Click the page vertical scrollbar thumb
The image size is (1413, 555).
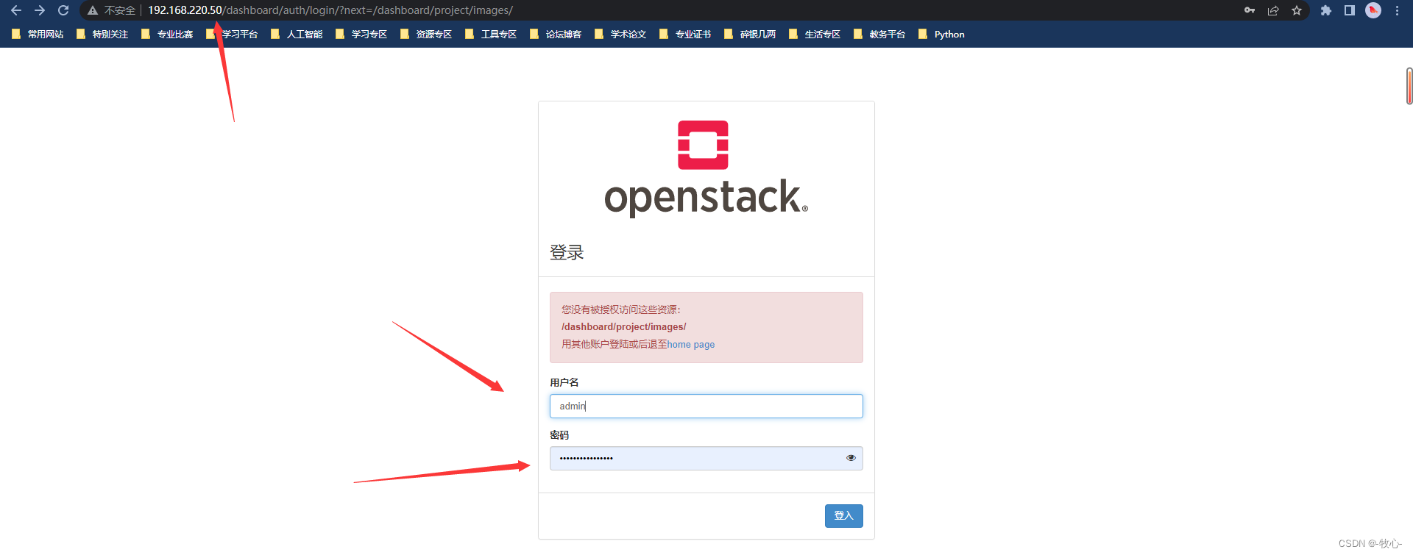[x=1409, y=86]
